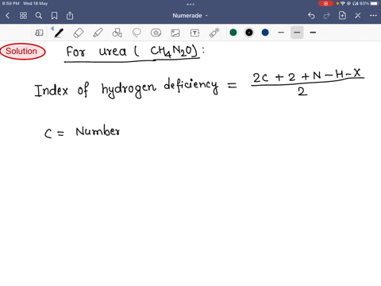The image size is (381, 286).
Task: Select the Pen tool
Action: (59, 33)
